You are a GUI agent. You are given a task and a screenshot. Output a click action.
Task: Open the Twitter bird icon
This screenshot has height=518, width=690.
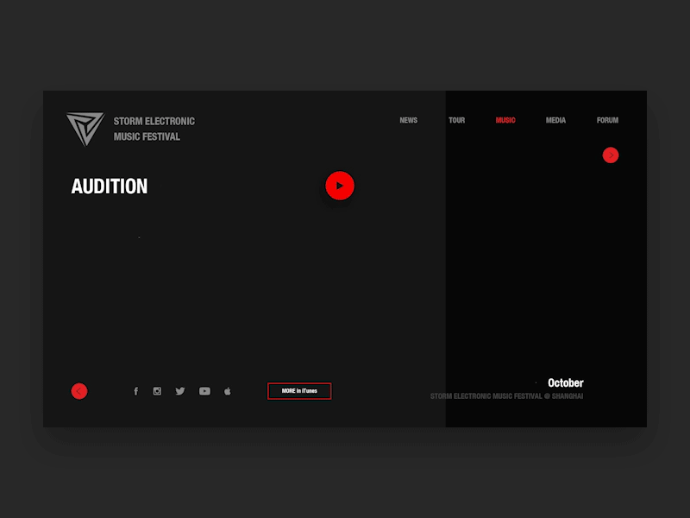coord(180,391)
